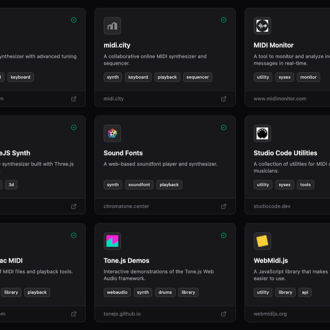Click the MIDI Monitor card title
This screenshot has height=330, width=330.
pyautogui.click(x=273, y=45)
